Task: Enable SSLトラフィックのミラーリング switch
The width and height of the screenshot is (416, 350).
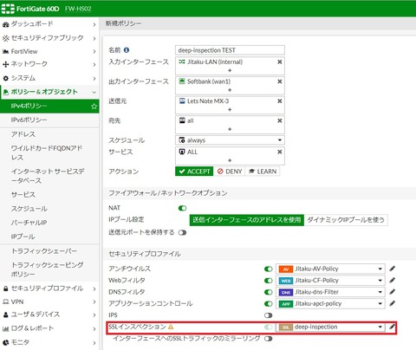Action: click(269, 339)
